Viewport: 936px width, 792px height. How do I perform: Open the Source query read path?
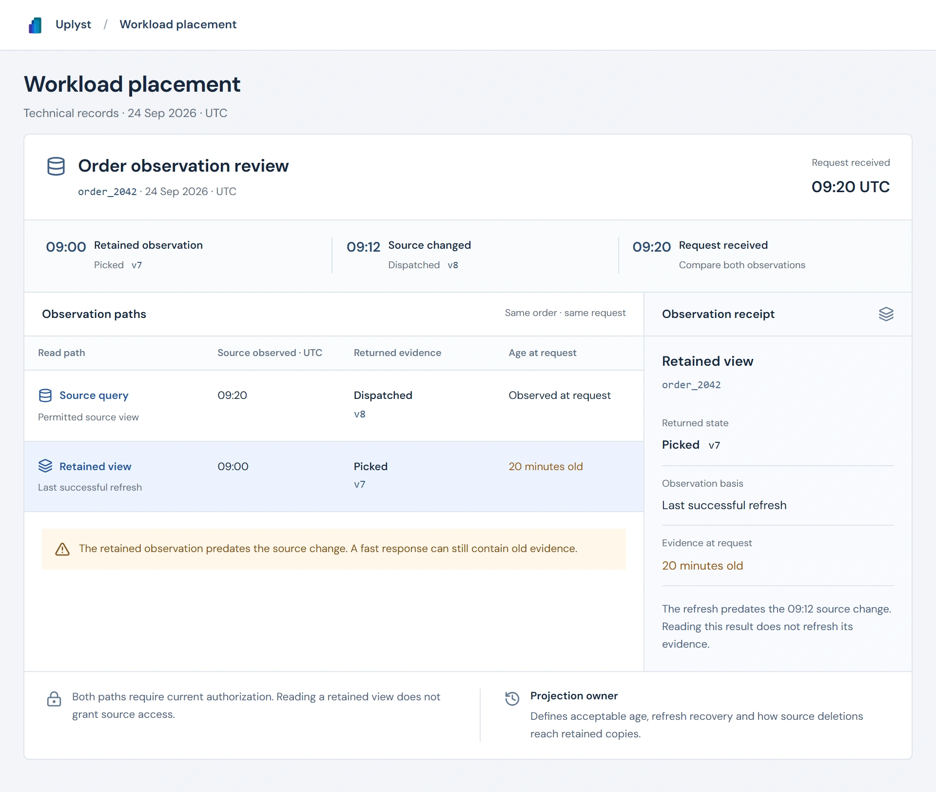(94, 396)
